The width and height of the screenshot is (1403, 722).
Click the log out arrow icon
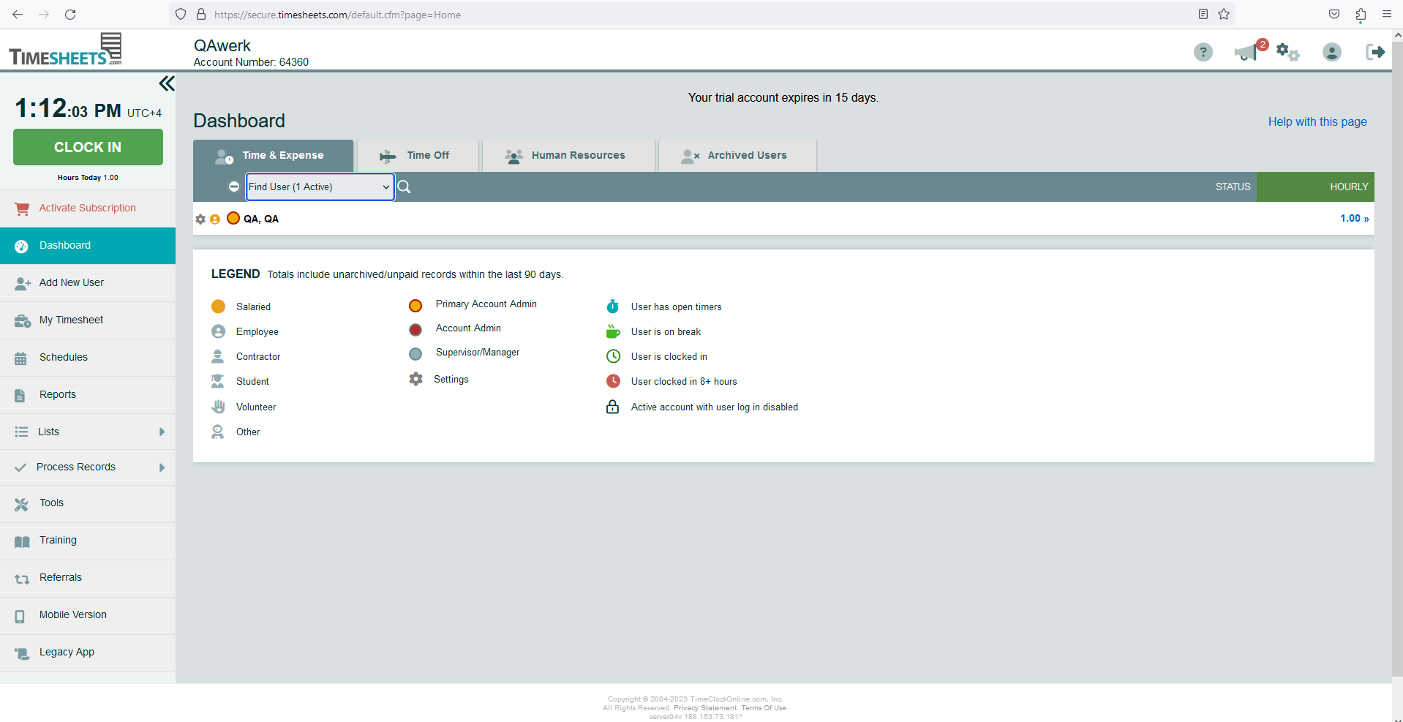click(1375, 52)
